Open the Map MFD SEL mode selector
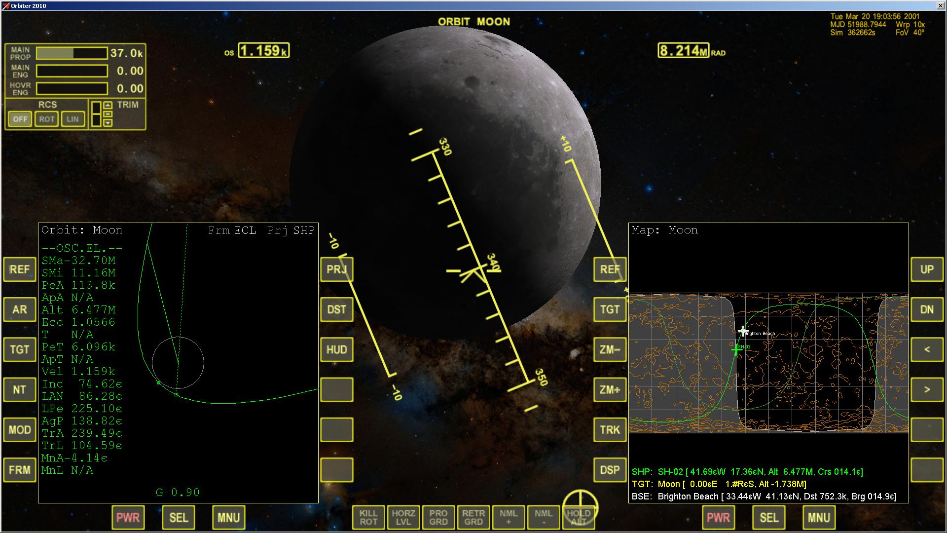 pos(769,517)
